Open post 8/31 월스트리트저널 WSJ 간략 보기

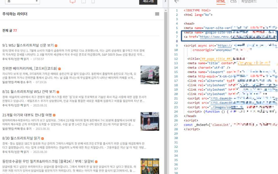(29, 92)
